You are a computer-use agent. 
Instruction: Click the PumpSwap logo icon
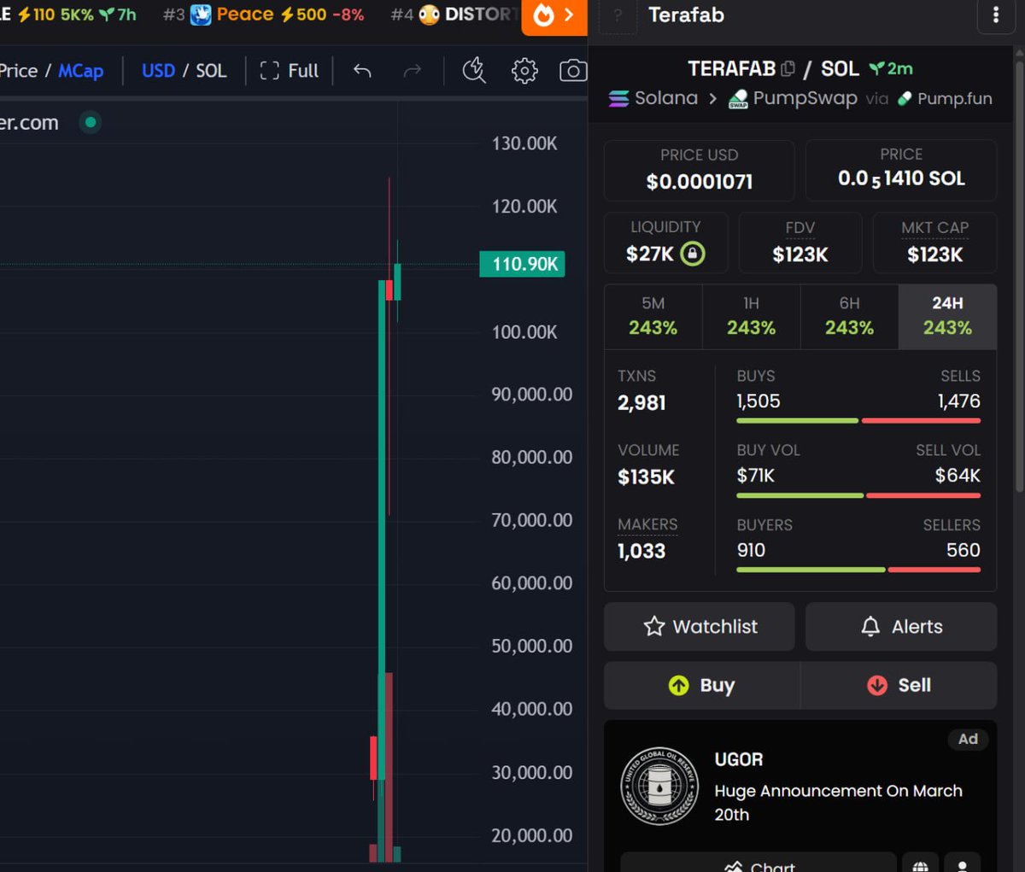tap(738, 99)
